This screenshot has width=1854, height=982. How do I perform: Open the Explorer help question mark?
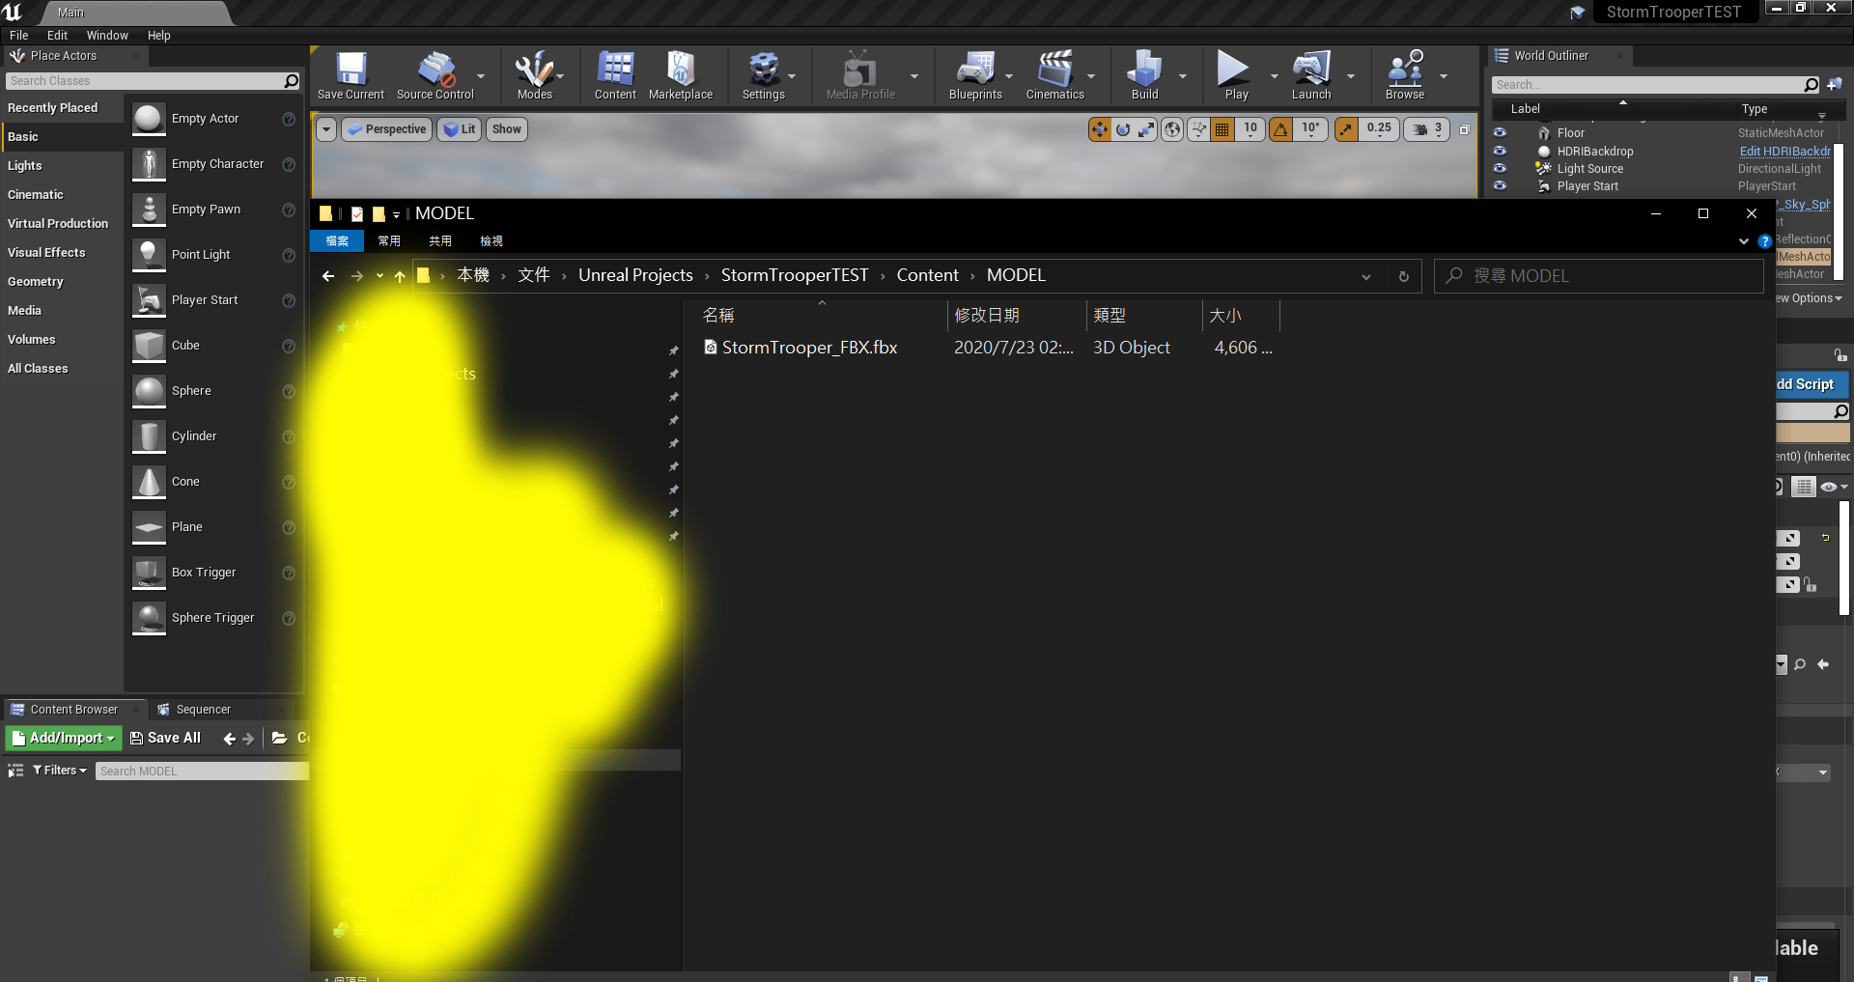1764,241
